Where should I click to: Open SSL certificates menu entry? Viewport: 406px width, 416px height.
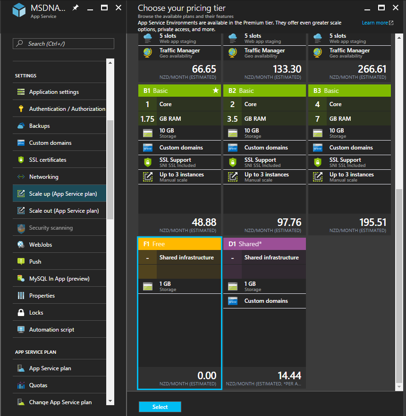[59, 160]
